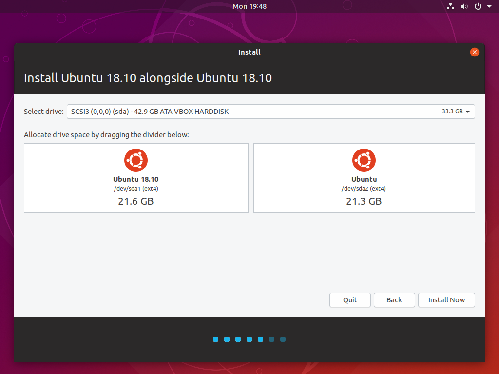
Task: Click the 33.3 GB dropdown arrow
Action: tap(468, 112)
